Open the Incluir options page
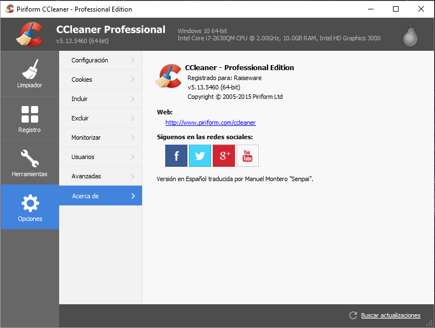Screen dimensions: 435x328 click(101, 99)
